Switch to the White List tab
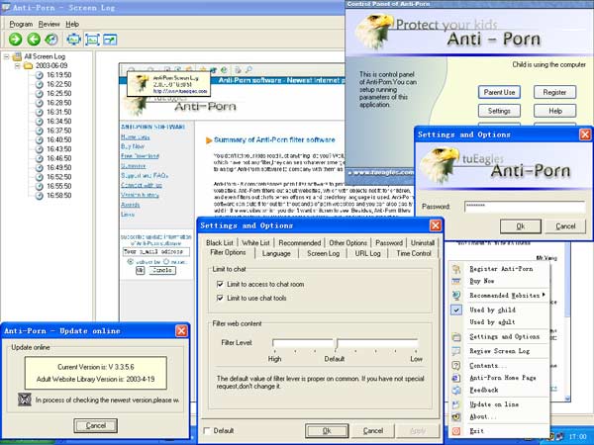 (x=255, y=242)
